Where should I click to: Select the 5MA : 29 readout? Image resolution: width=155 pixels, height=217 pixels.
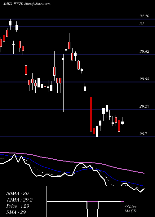coord(16,212)
